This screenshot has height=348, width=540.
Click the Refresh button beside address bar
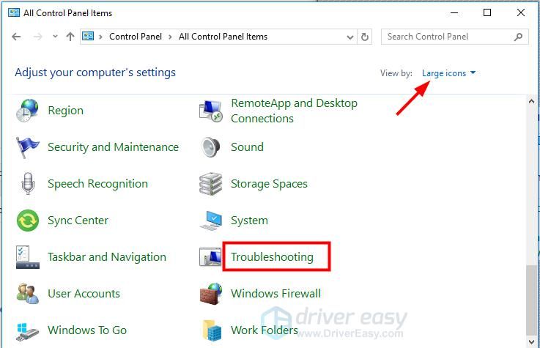pyautogui.click(x=366, y=37)
